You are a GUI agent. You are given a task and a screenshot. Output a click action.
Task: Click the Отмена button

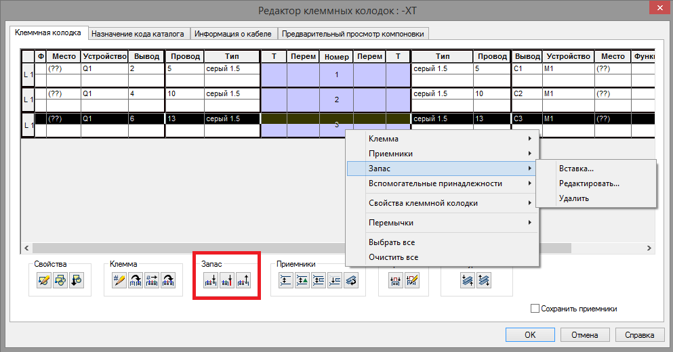585,335
